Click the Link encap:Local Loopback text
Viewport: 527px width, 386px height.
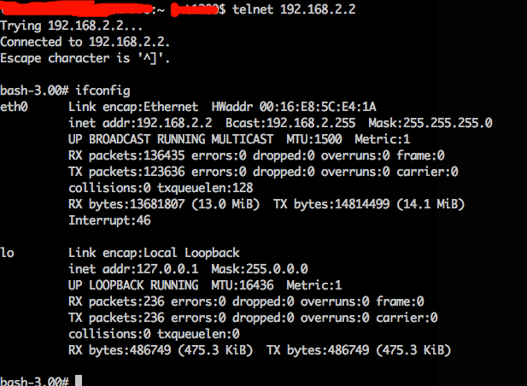(154, 253)
